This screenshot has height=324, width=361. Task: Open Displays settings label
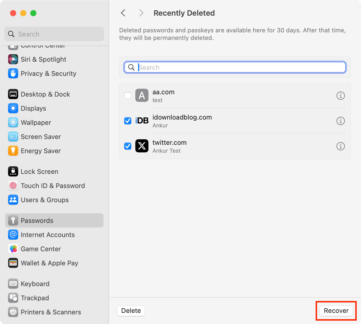[x=34, y=108]
